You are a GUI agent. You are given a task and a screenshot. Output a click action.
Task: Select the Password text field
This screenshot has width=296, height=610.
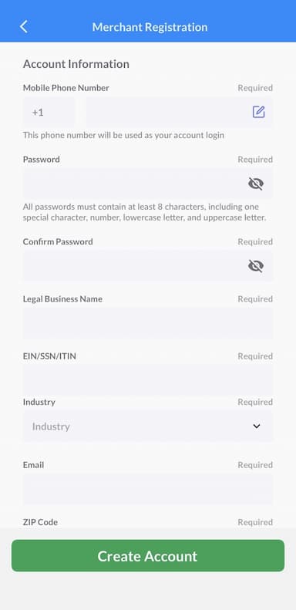[x=148, y=184]
